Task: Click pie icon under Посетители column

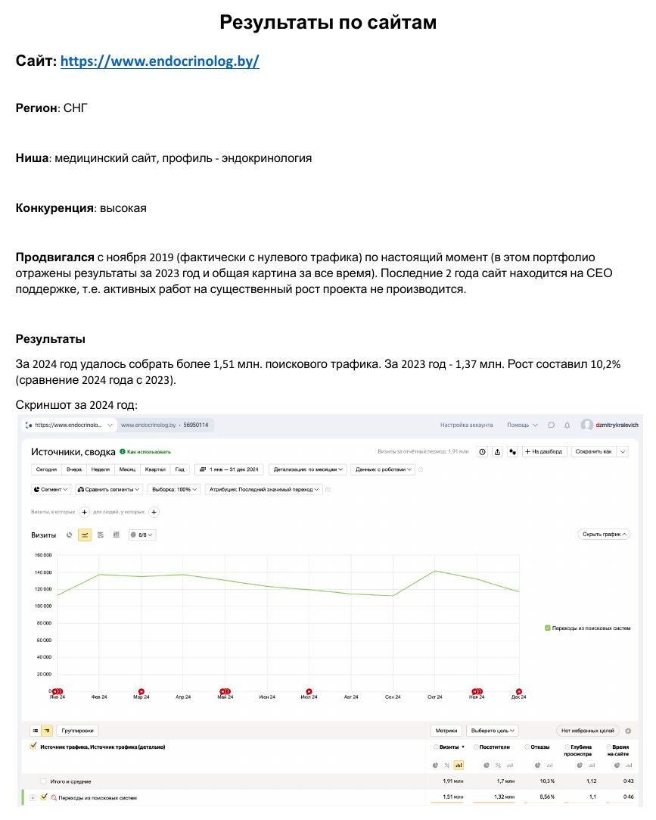Action: pyautogui.click(x=486, y=765)
